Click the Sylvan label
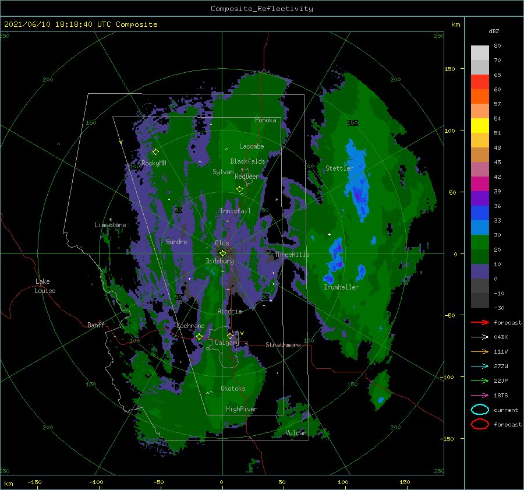This screenshot has height=490, width=524. click(x=223, y=172)
